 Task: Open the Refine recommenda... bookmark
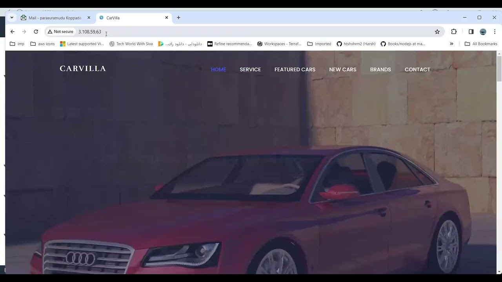(x=229, y=44)
